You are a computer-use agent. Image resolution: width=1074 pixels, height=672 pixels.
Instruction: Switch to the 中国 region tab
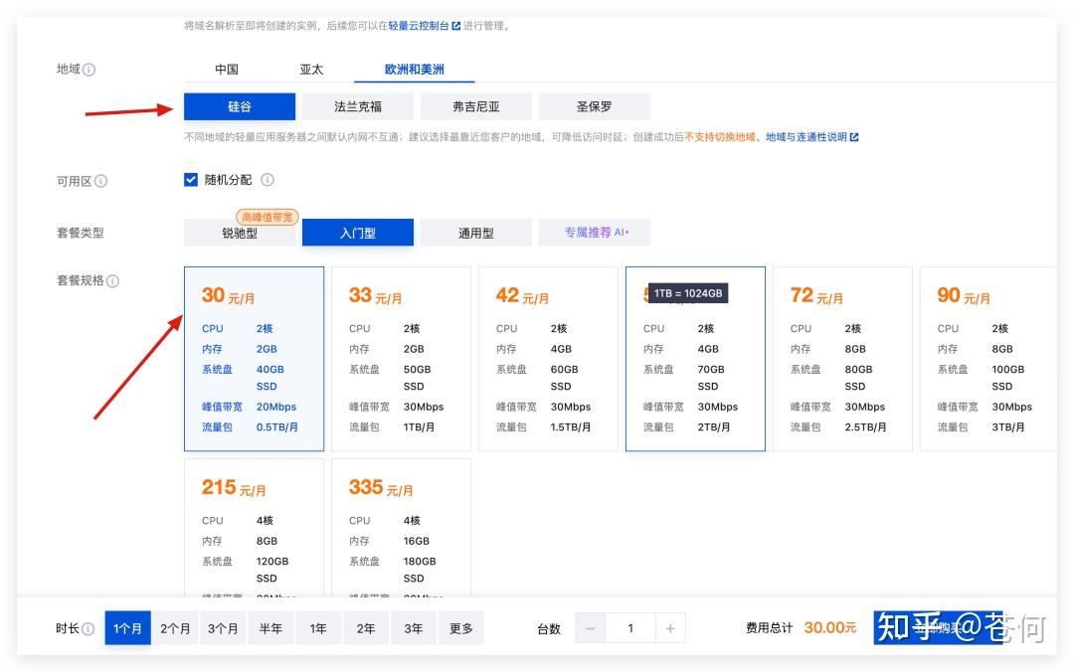click(x=227, y=70)
